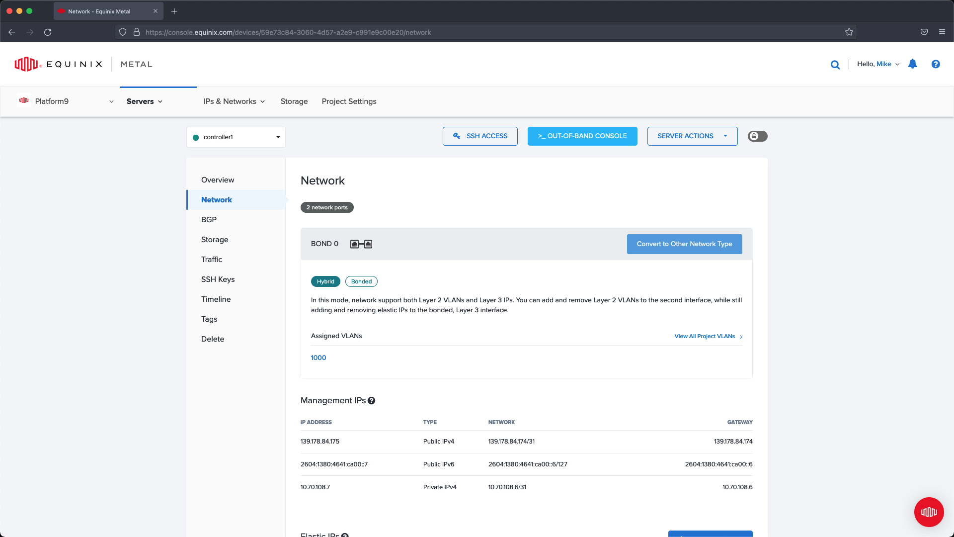
Task: Click the Bonded badge
Action: pos(361,281)
